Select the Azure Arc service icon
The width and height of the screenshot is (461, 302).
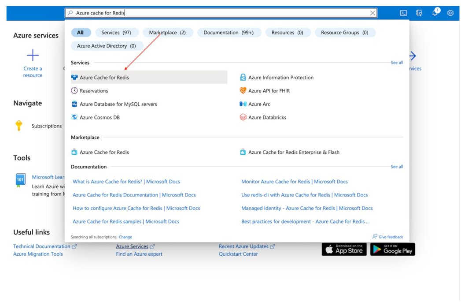pyautogui.click(x=243, y=104)
